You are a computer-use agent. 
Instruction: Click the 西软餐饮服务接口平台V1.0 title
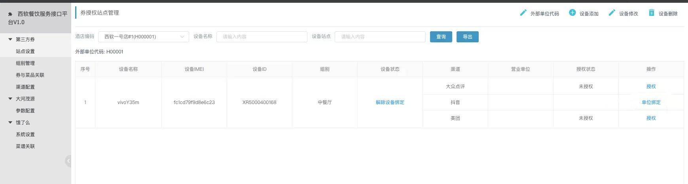click(38, 18)
